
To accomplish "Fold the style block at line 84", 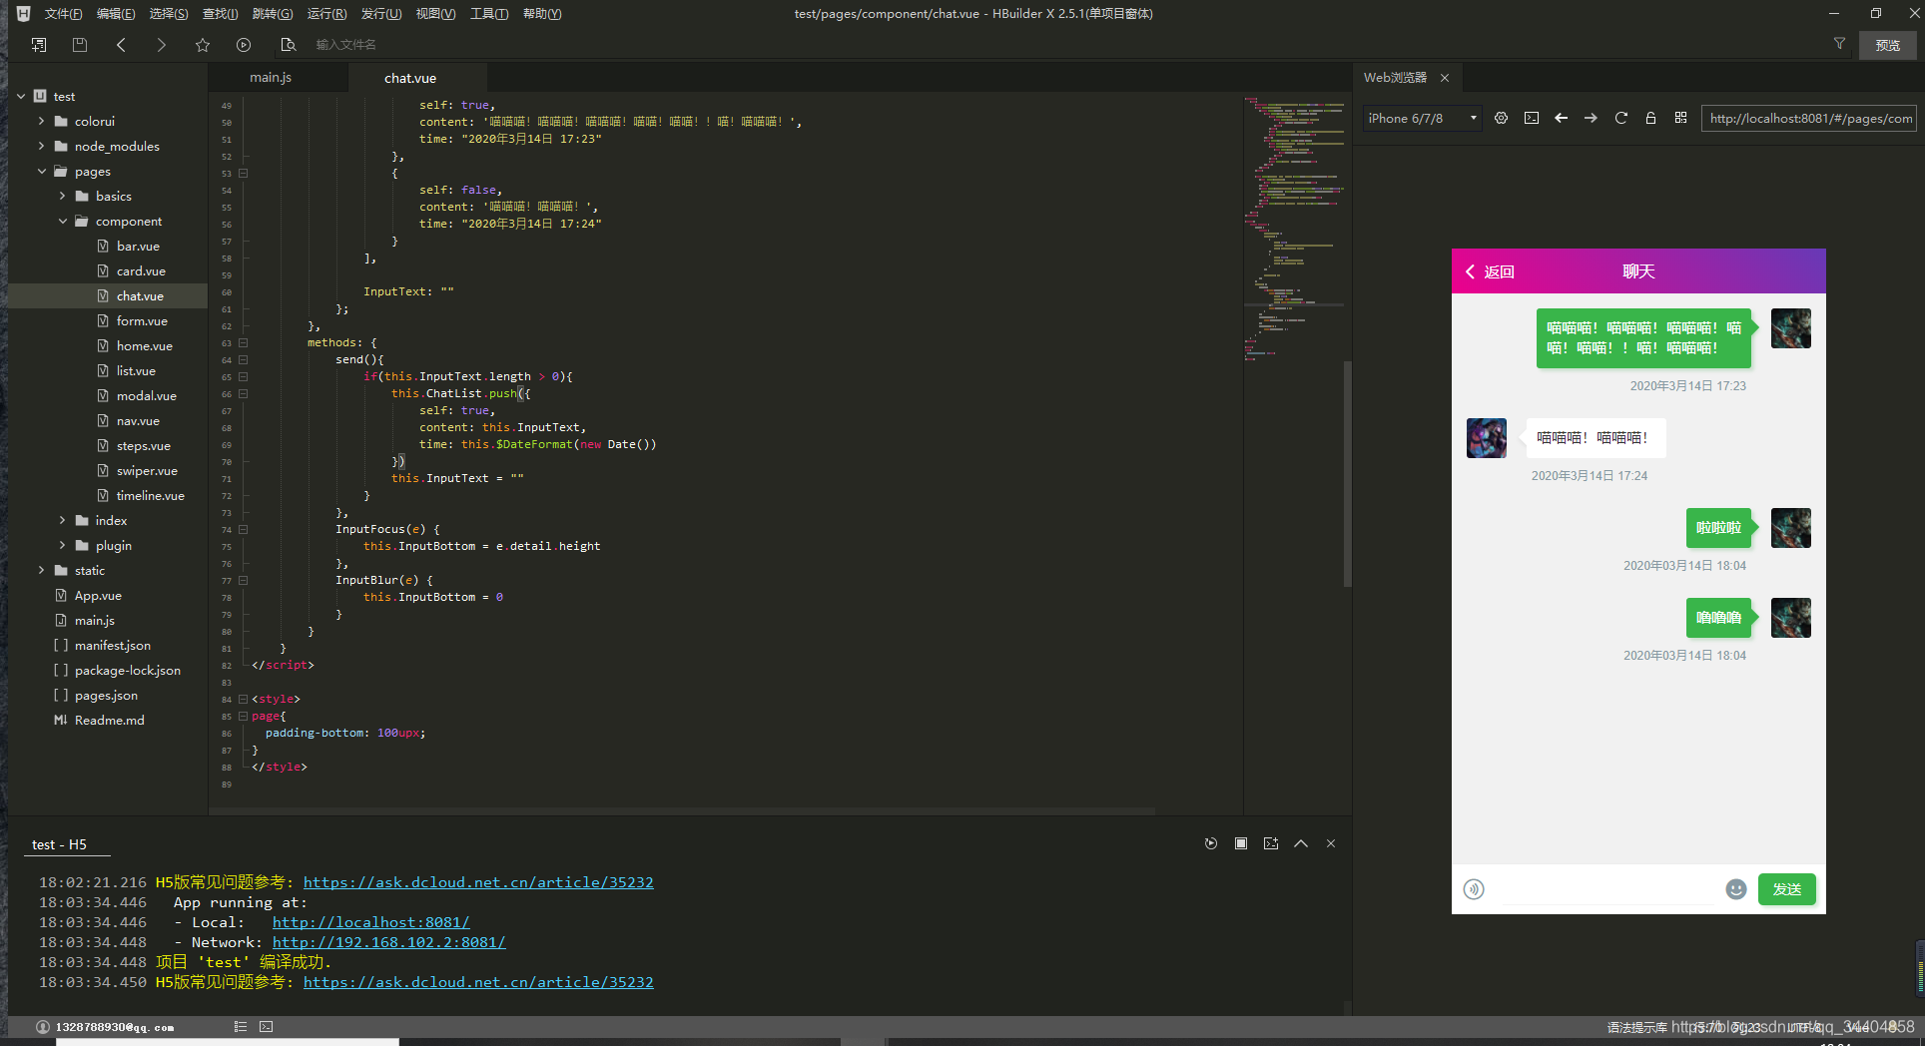I will (x=243, y=700).
